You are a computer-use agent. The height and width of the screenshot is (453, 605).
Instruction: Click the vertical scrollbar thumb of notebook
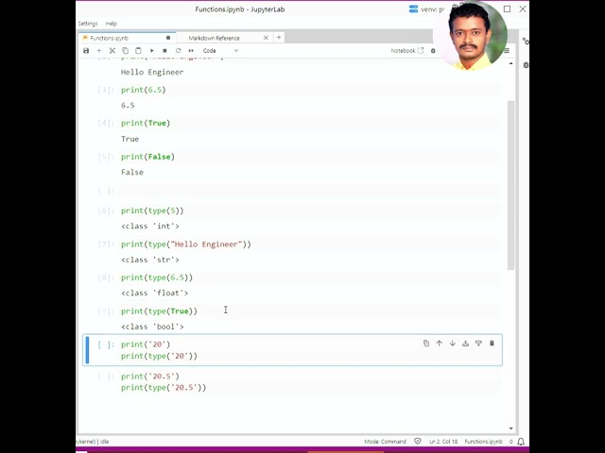coord(511,185)
